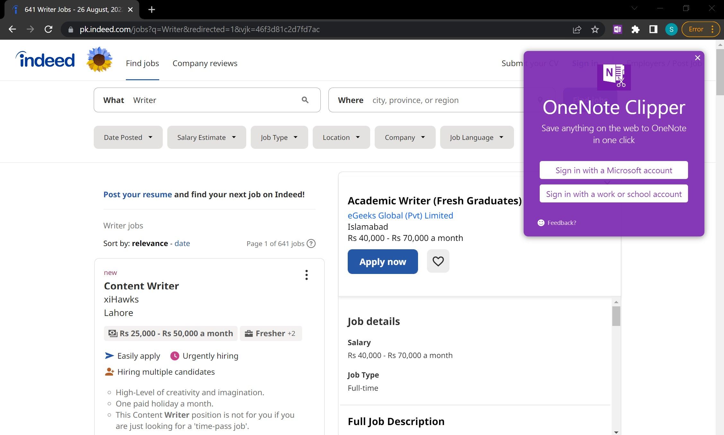724x435 pixels.
Task: Click Sign in with a Microsoft account button
Action: tap(614, 170)
